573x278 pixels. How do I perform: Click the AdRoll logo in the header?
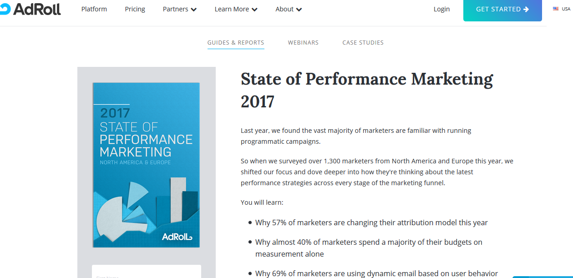(31, 9)
